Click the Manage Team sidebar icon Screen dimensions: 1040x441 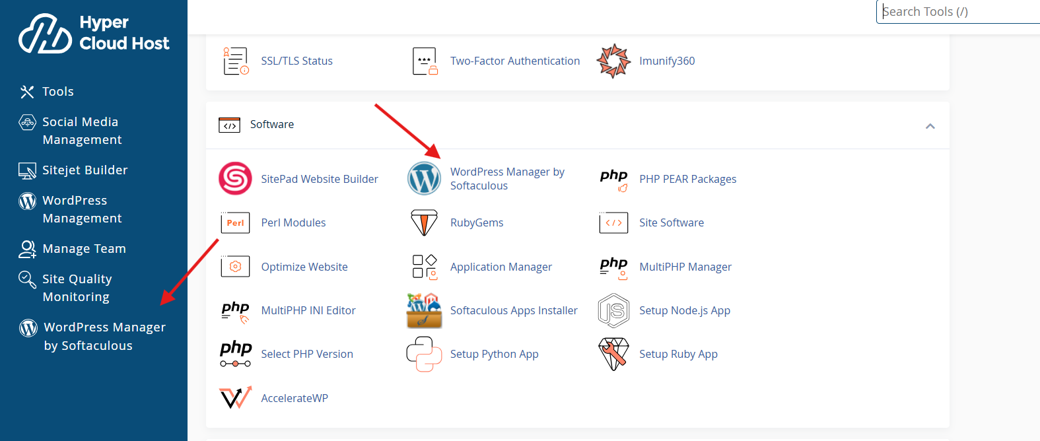tap(27, 249)
